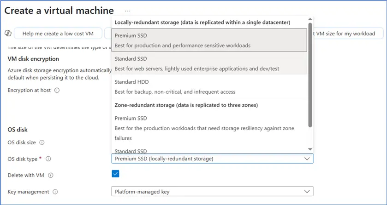Select Standard HDD for backup option

pyautogui.click(x=209, y=87)
